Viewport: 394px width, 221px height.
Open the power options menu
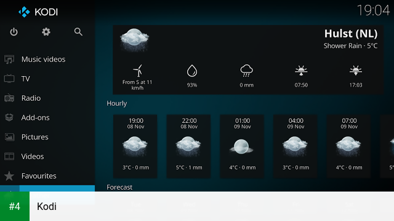pyautogui.click(x=14, y=32)
